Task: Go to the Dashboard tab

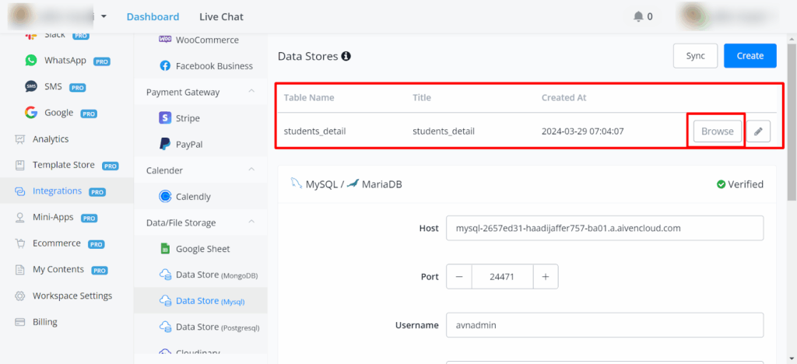Action: coord(153,16)
